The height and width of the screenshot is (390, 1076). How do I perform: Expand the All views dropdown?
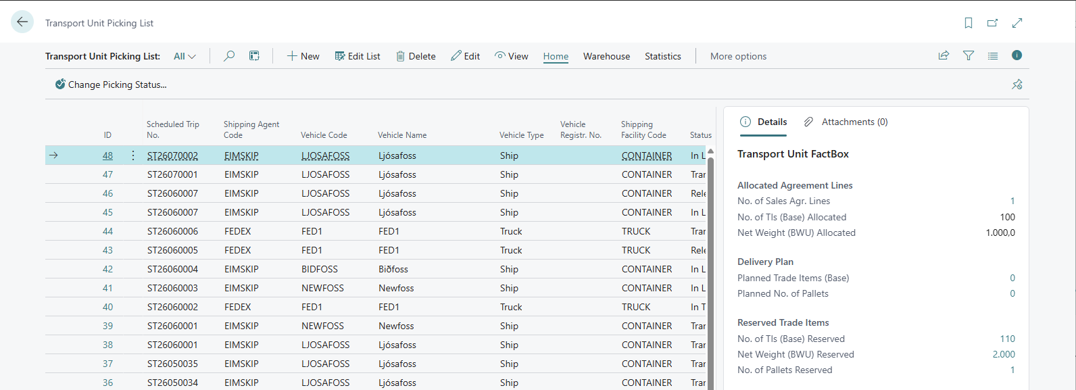tap(185, 56)
